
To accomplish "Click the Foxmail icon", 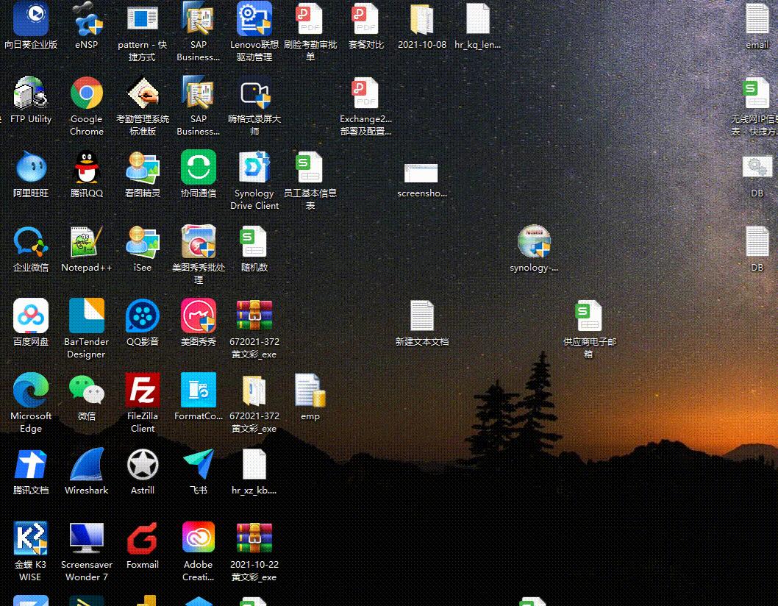I will (143, 538).
